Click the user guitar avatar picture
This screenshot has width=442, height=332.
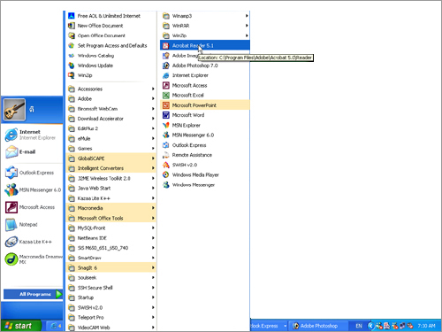(14, 110)
